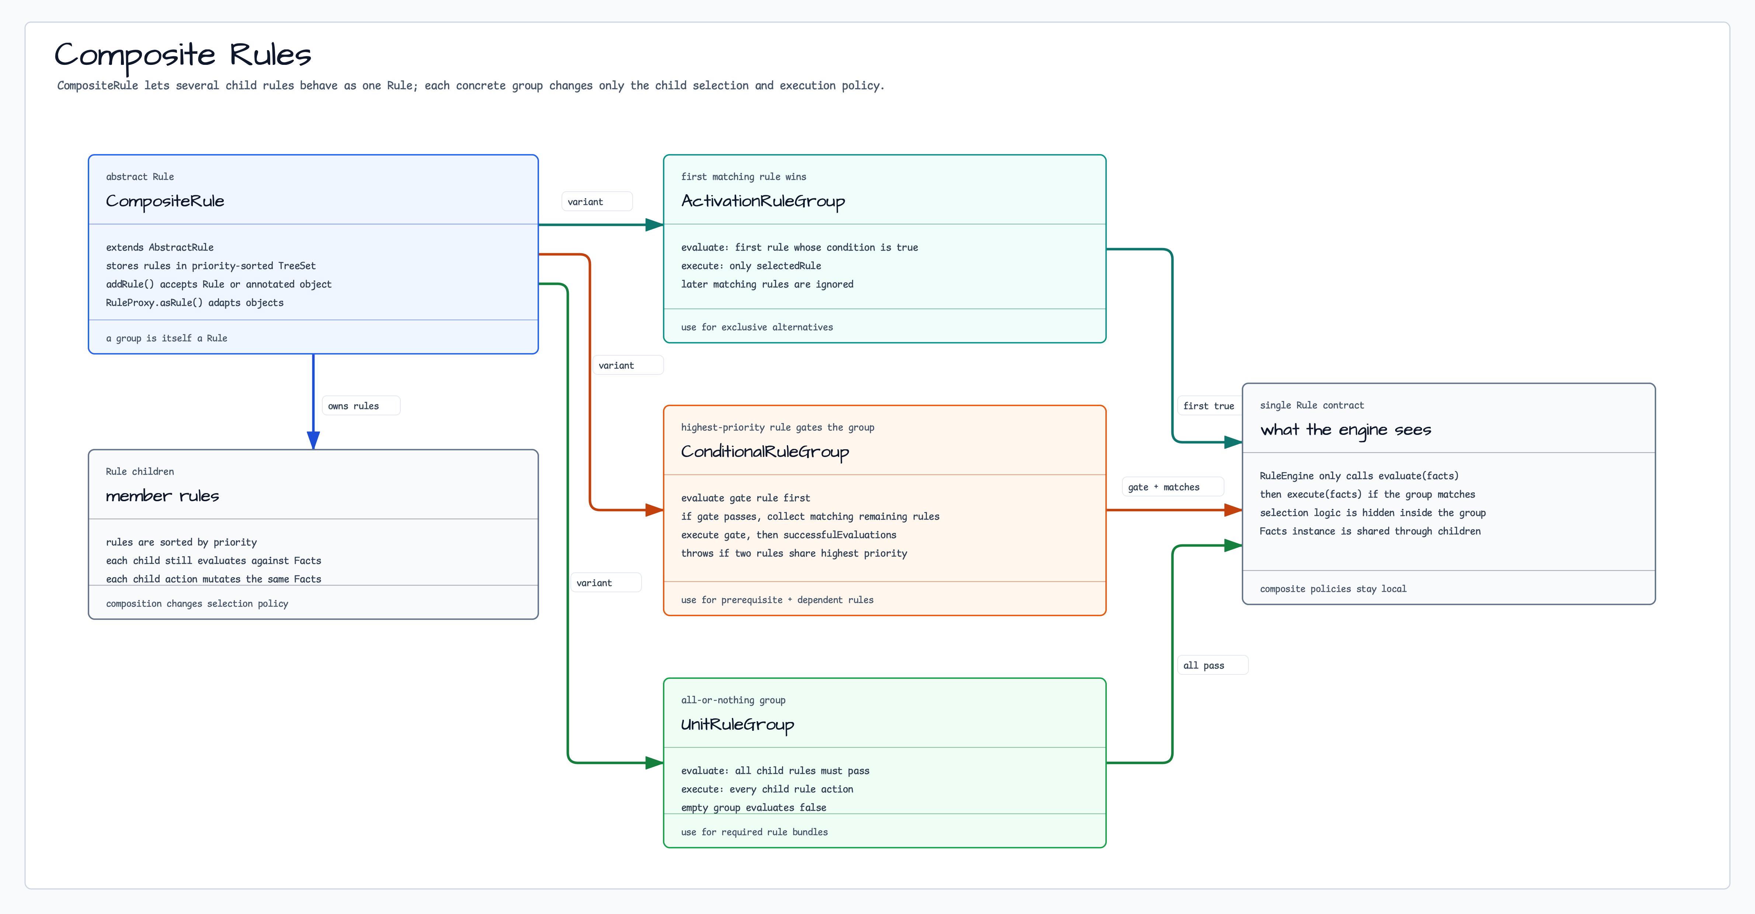Select 'RuleProxy.asRule() adapts objects' line
The image size is (1755, 914).
(x=194, y=303)
